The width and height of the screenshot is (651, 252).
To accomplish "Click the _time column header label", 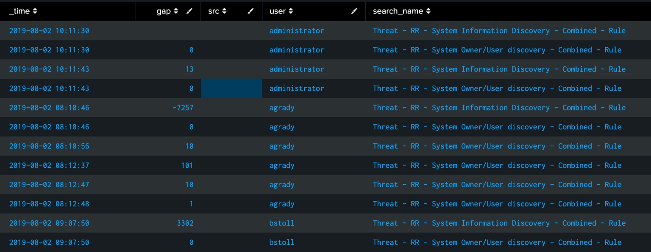I will [19, 11].
